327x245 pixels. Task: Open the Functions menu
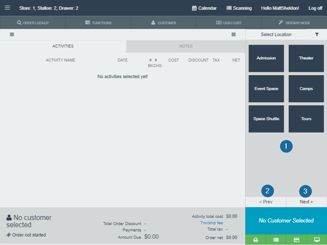coord(98,23)
